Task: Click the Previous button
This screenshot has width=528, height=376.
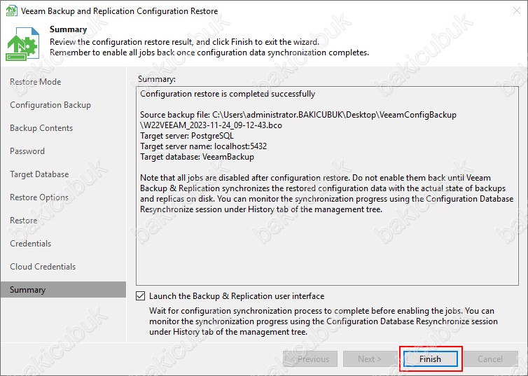Action: (310, 359)
